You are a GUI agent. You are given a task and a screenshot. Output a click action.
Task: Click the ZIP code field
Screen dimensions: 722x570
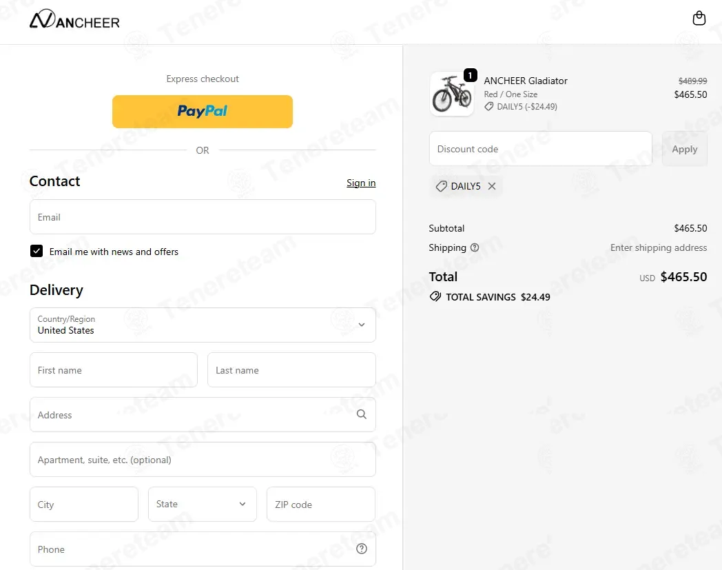(321, 504)
